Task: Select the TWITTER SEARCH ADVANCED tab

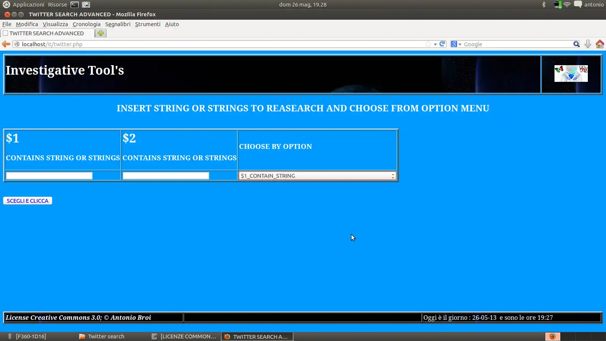Action: [x=47, y=33]
